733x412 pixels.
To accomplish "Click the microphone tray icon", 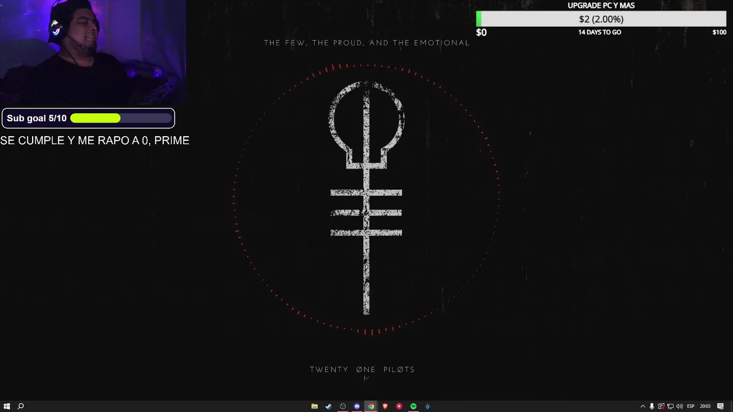I will click(x=652, y=406).
